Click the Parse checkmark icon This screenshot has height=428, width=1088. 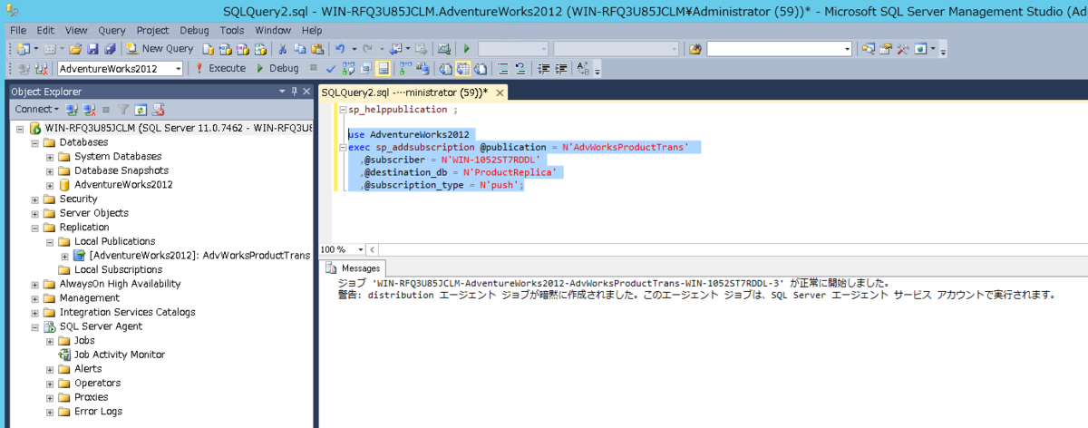(331, 68)
